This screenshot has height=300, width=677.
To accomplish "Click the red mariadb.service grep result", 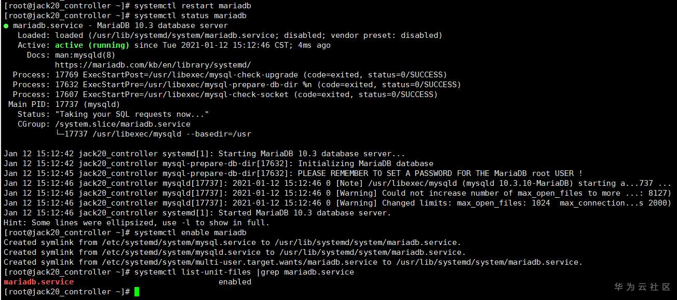I will 39,282.
